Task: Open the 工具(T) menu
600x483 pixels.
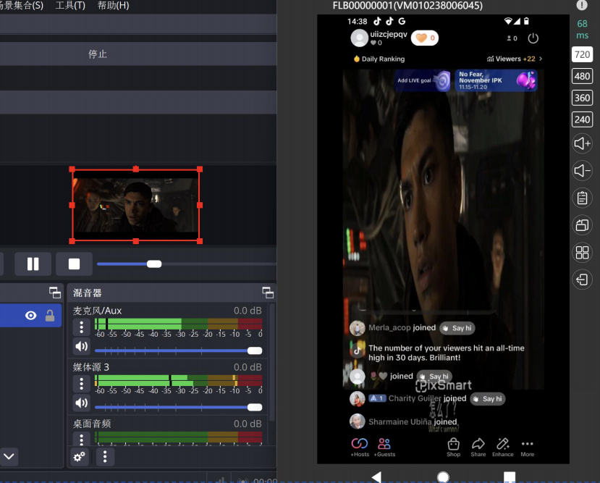Action: pos(70,5)
